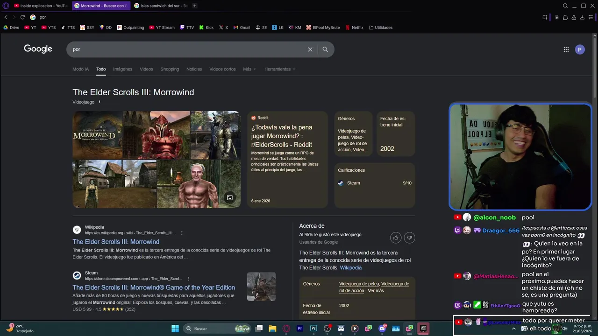
Task: Open the Videos cortos tab
Action: coord(222,69)
